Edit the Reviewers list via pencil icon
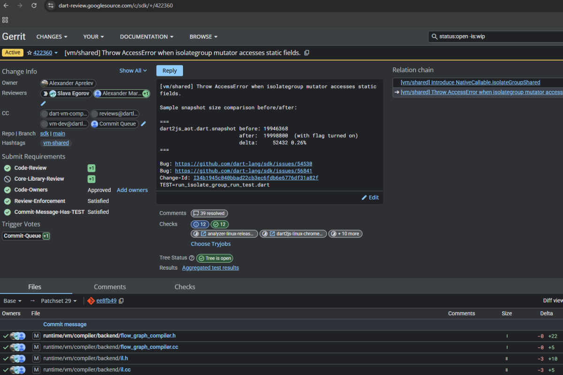Image resolution: width=563 pixels, height=375 pixels. (43, 103)
